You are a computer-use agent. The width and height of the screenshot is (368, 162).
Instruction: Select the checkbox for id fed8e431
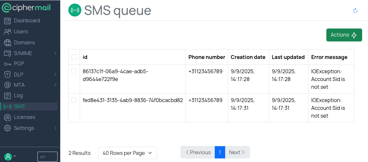[74, 100]
